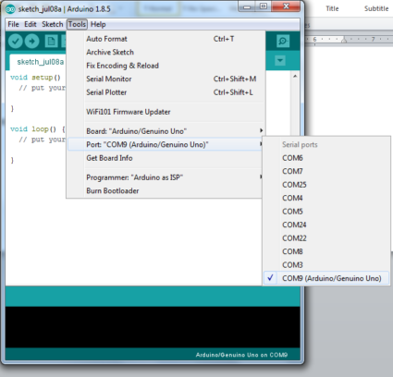
Task: Click the New sketch file icon
Action: click(x=51, y=41)
